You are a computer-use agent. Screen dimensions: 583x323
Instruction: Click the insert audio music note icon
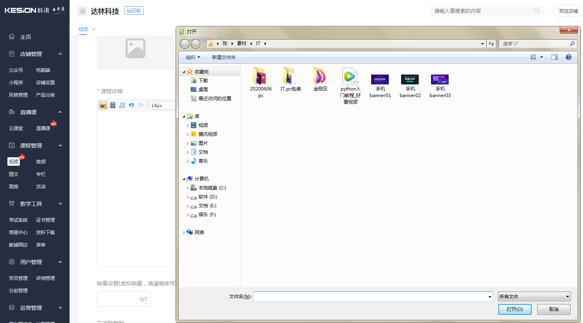point(122,105)
